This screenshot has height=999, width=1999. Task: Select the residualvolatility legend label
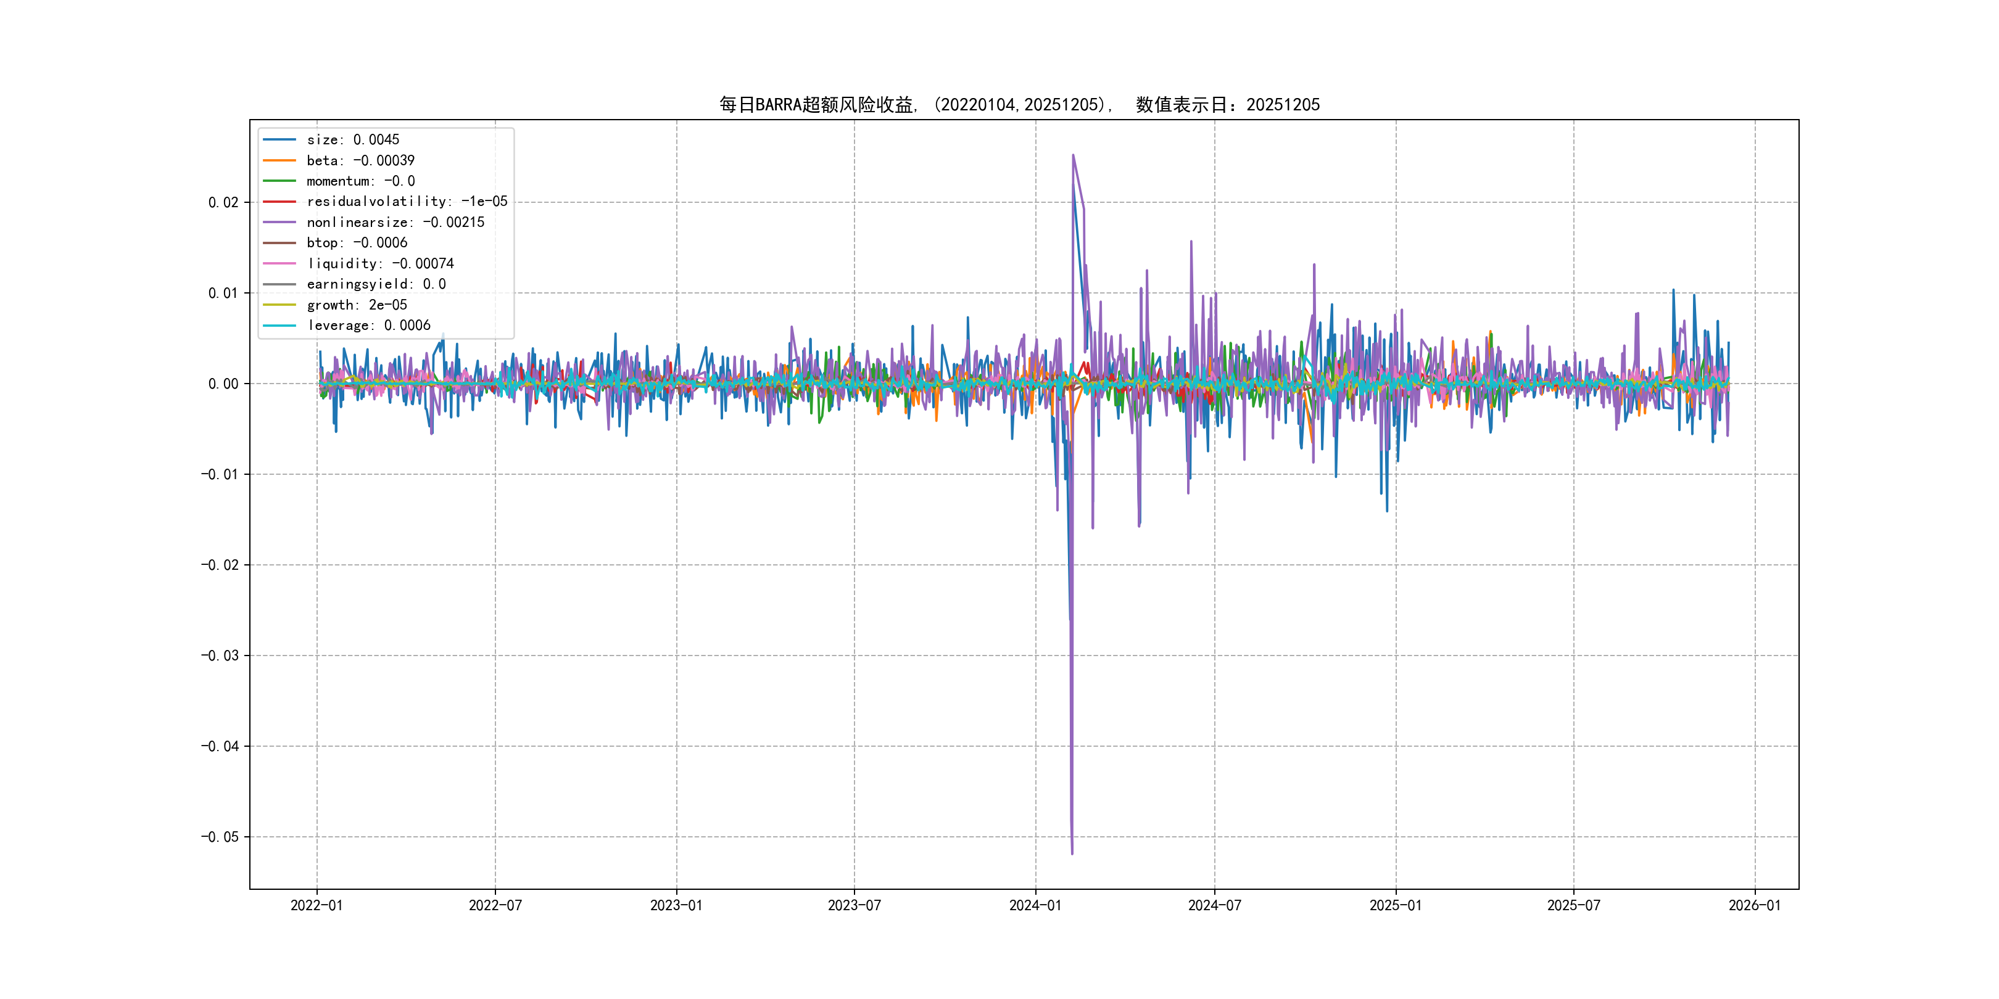pyautogui.click(x=407, y=202)
